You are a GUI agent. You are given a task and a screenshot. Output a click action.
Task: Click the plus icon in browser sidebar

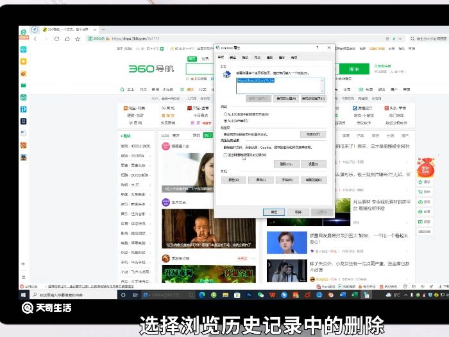[x=23, y=264]
